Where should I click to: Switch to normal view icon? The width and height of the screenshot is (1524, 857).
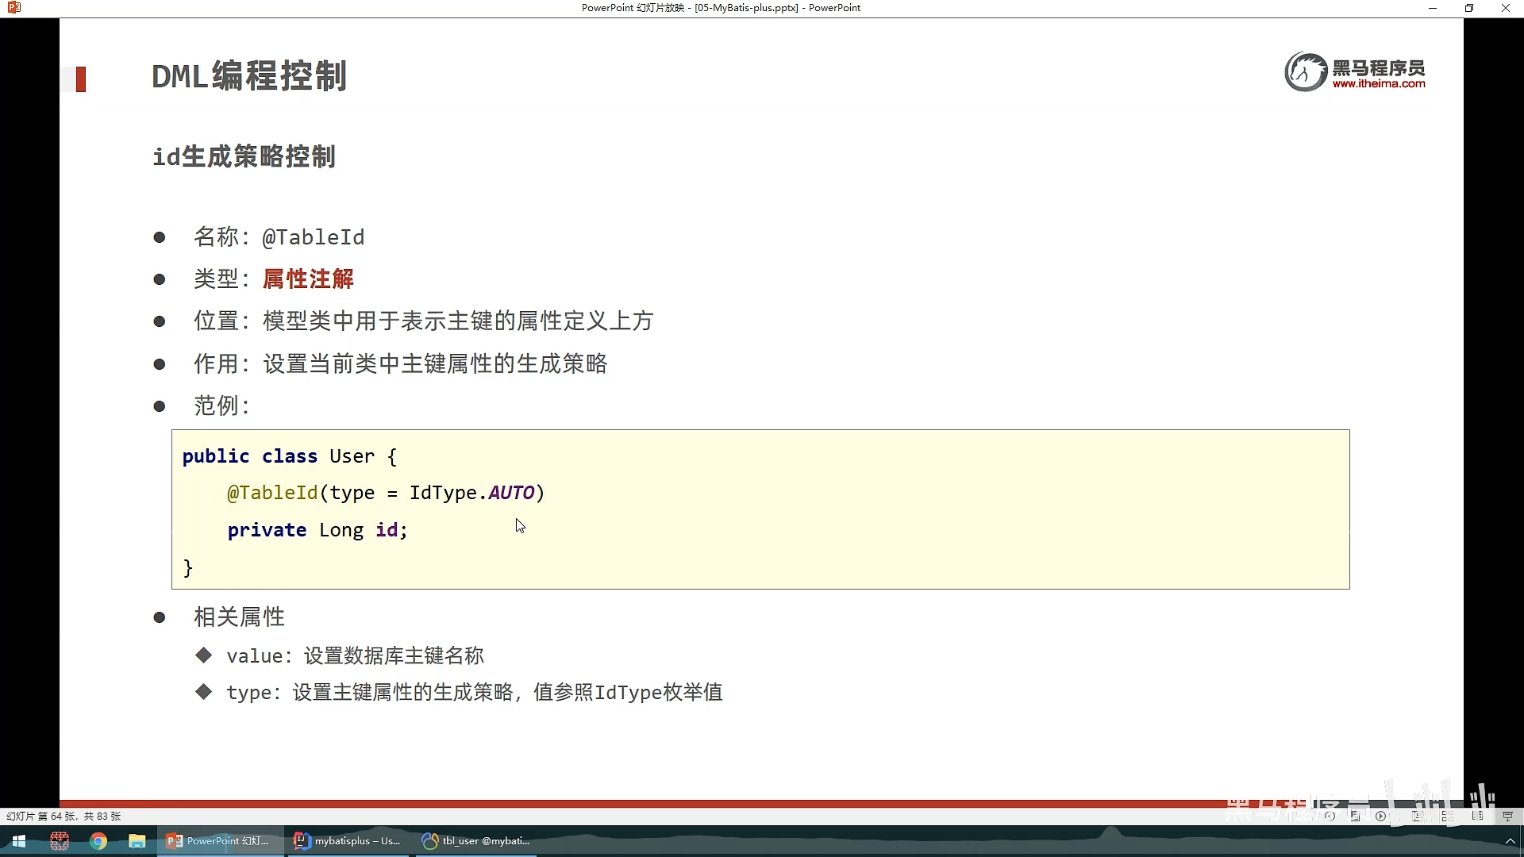1417,816
